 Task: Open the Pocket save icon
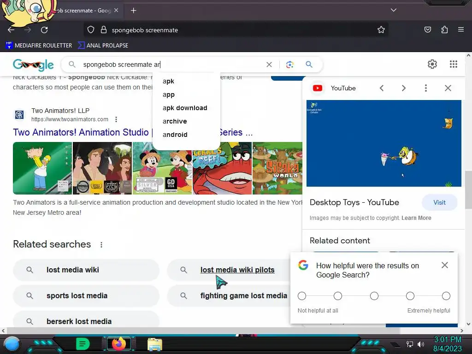427,29
